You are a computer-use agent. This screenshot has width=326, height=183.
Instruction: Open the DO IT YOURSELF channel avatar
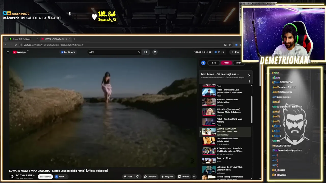[12, 177]
